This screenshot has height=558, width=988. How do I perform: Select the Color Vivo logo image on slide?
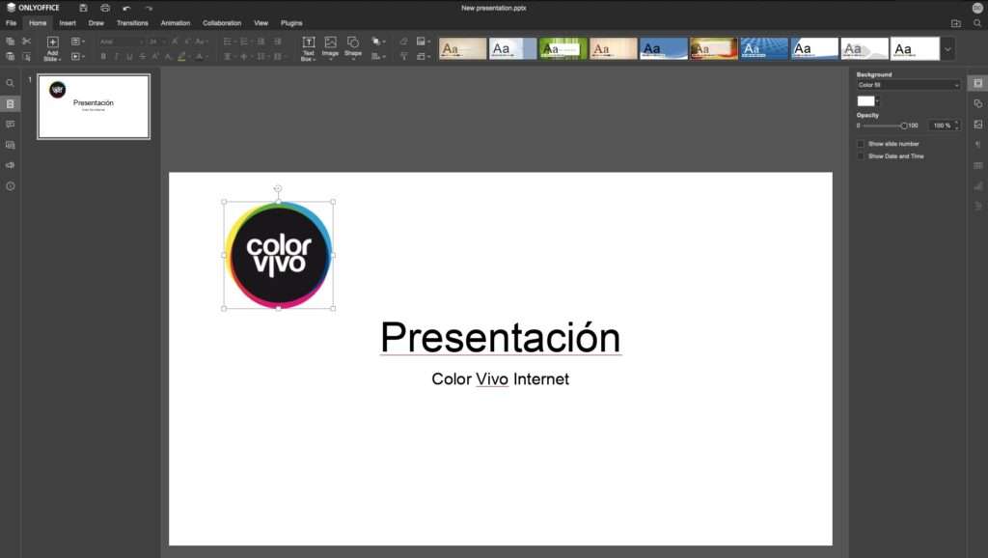tap(279, 256)
